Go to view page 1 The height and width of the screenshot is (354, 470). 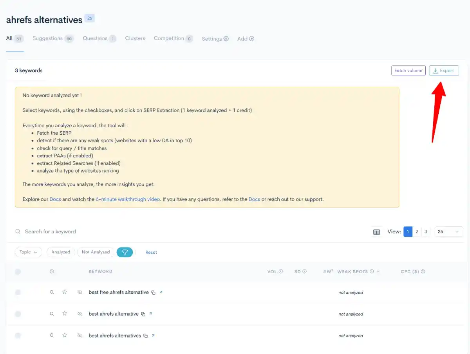point(408,232)
